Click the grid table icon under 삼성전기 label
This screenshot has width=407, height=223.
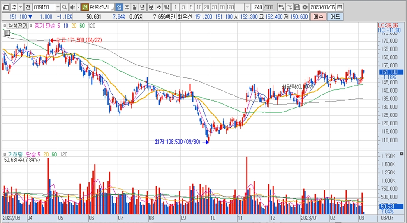(x=7, y=33)
